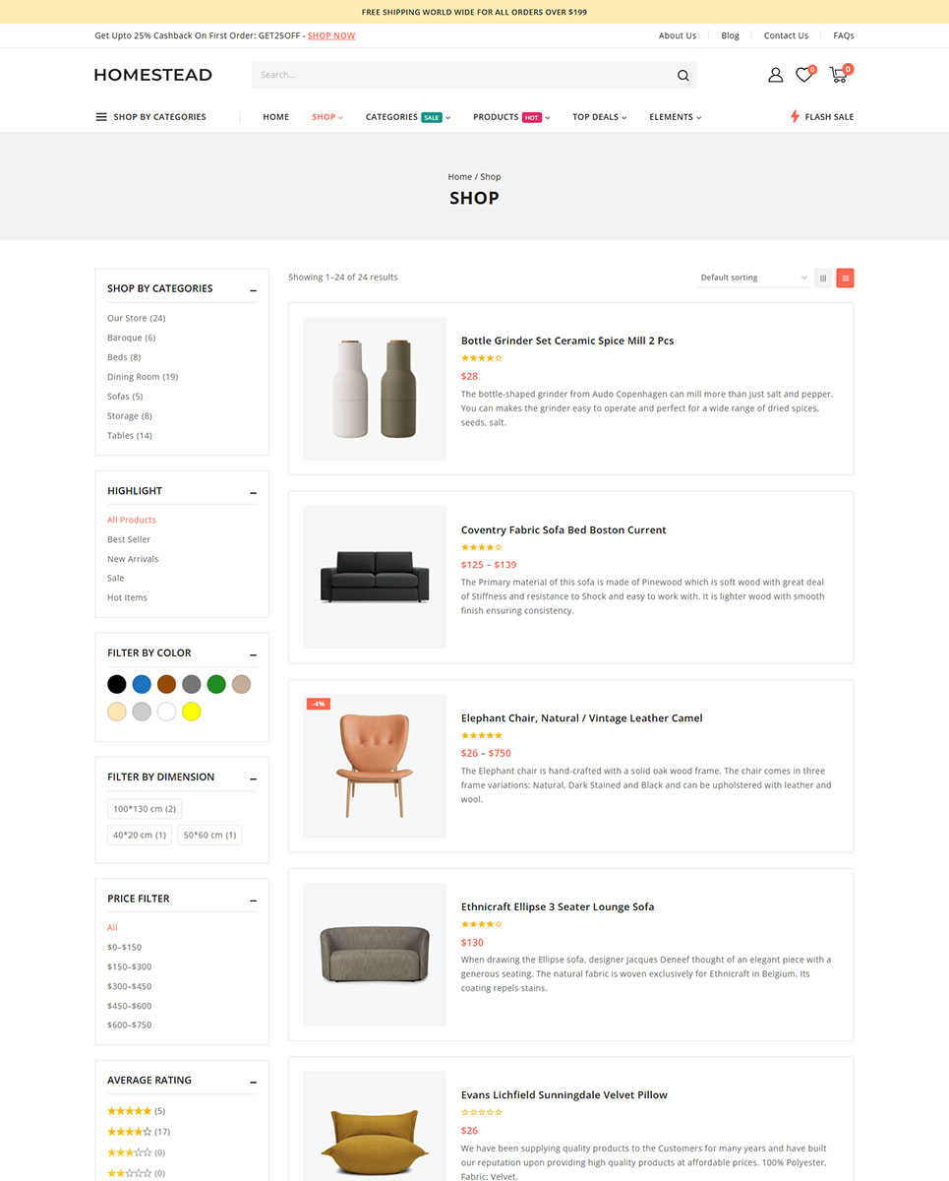Collapse the Price Filter panel
The height and width of the screenshot is (1181, 949).
click(253, 901)
